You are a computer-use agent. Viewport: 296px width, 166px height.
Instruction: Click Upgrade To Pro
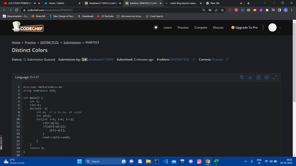[x=244, y=27]
